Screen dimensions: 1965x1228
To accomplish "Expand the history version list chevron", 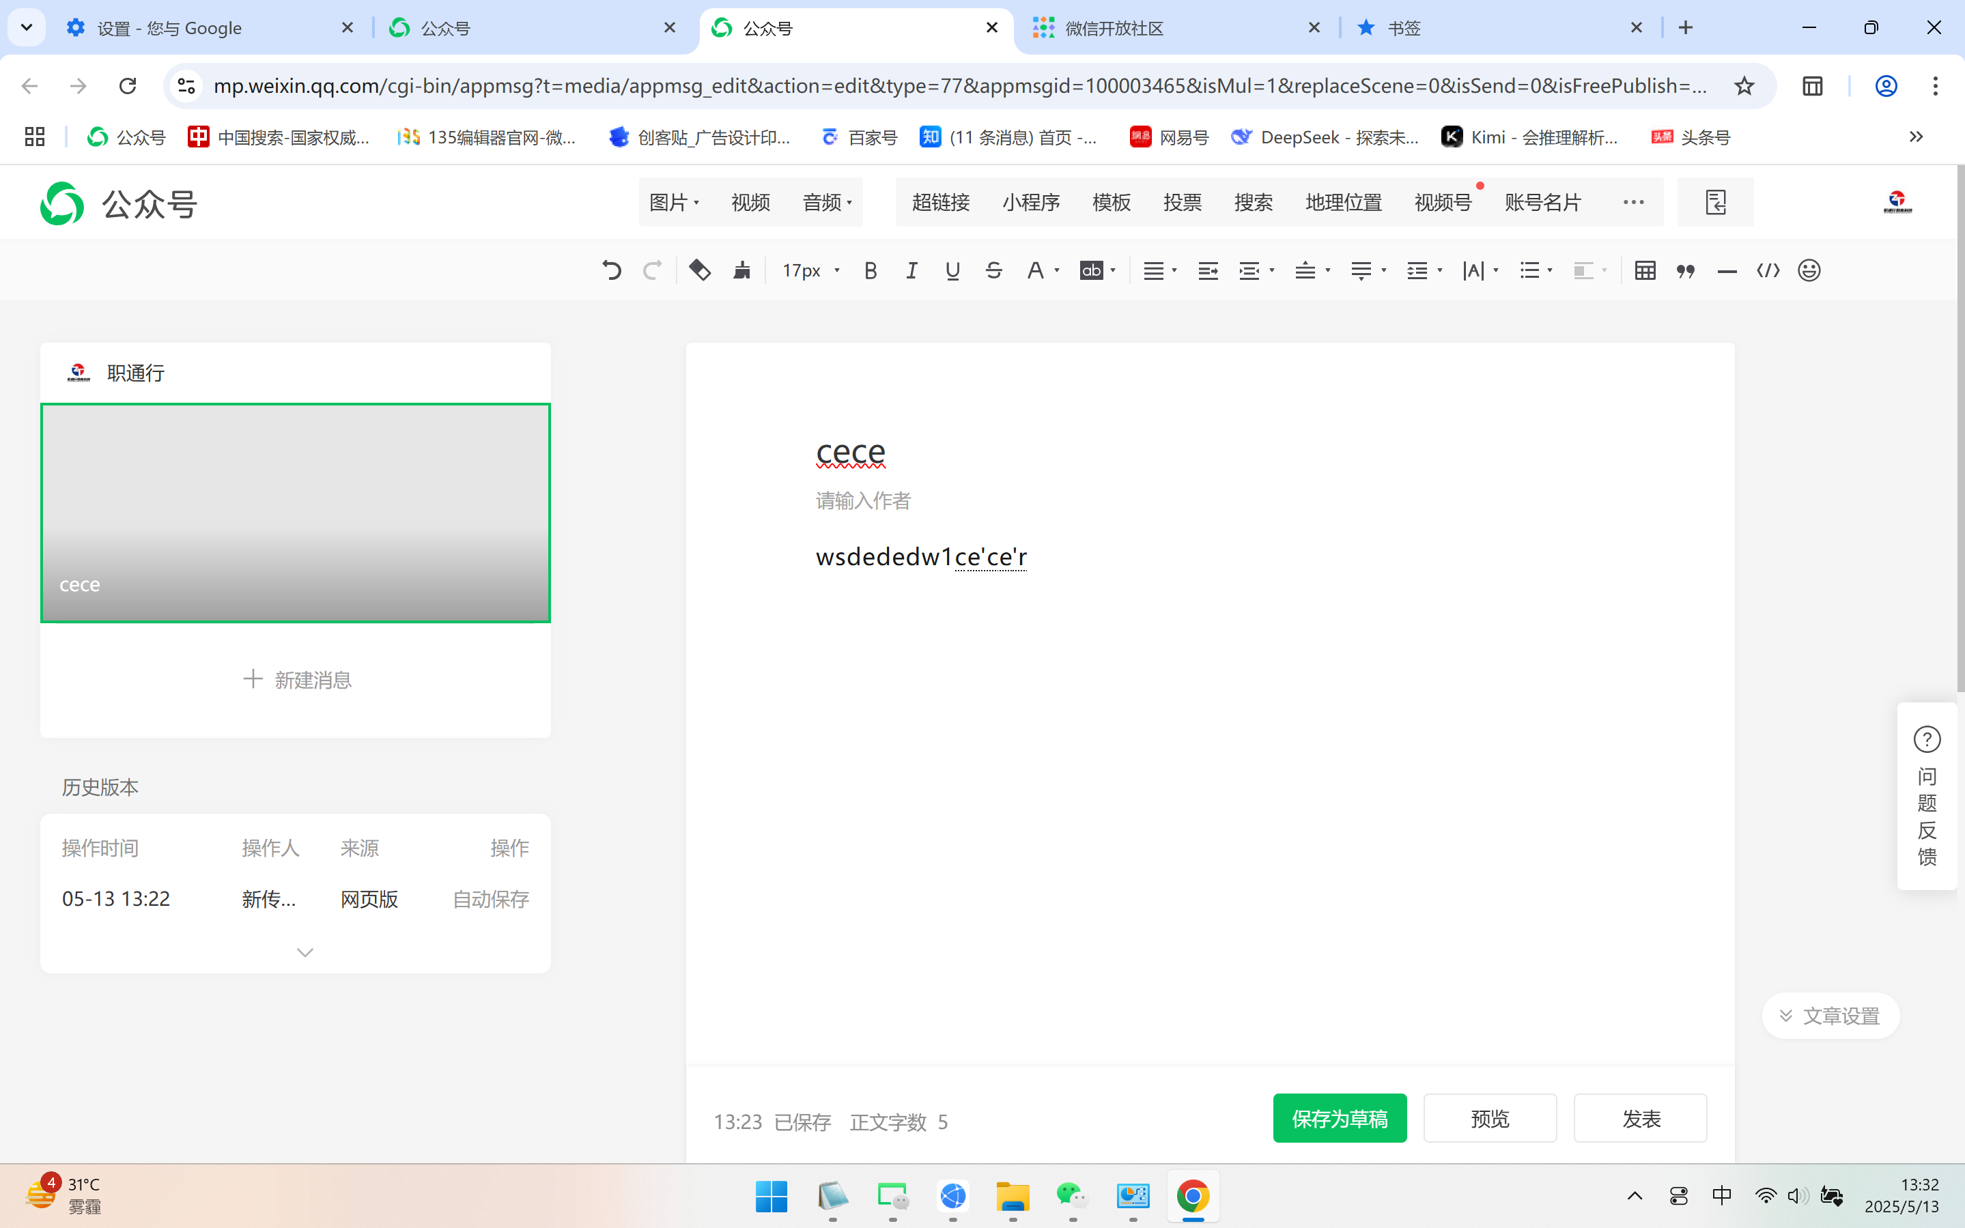I will [x=305, y=953].
